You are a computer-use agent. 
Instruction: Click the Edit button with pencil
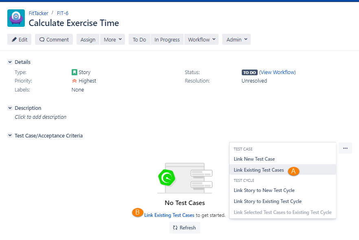[x=20, y=39]
